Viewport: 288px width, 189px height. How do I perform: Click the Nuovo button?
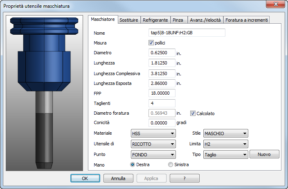coord(264,154)
